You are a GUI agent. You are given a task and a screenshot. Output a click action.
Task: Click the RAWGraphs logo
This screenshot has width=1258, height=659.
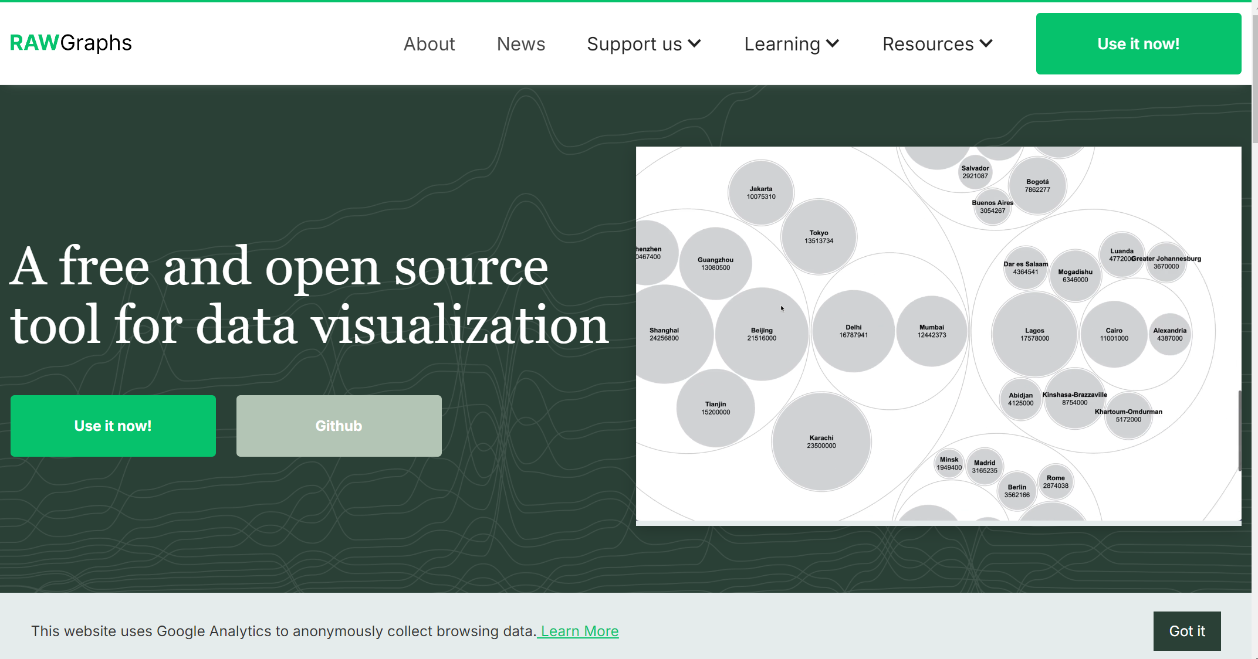(x=70, y=43)
